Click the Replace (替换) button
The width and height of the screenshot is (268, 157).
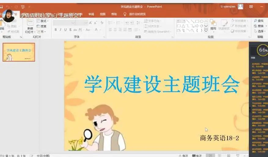tap(260, 26)
